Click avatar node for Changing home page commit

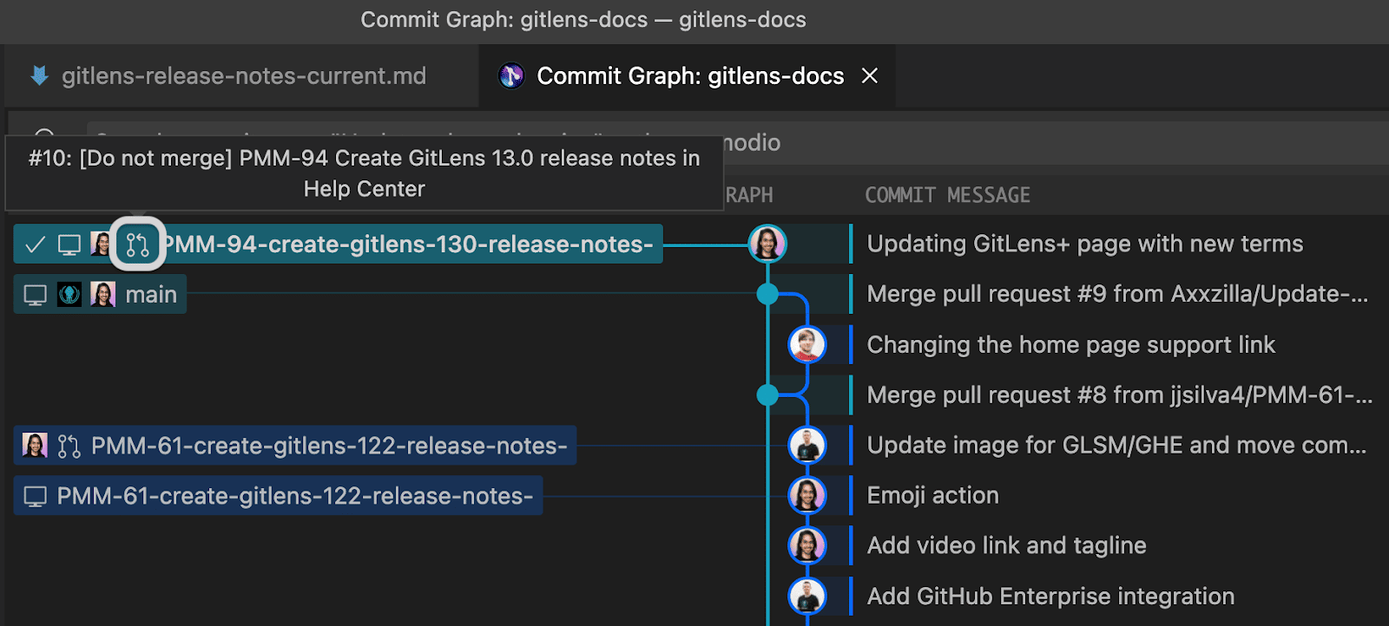[807, 345]
